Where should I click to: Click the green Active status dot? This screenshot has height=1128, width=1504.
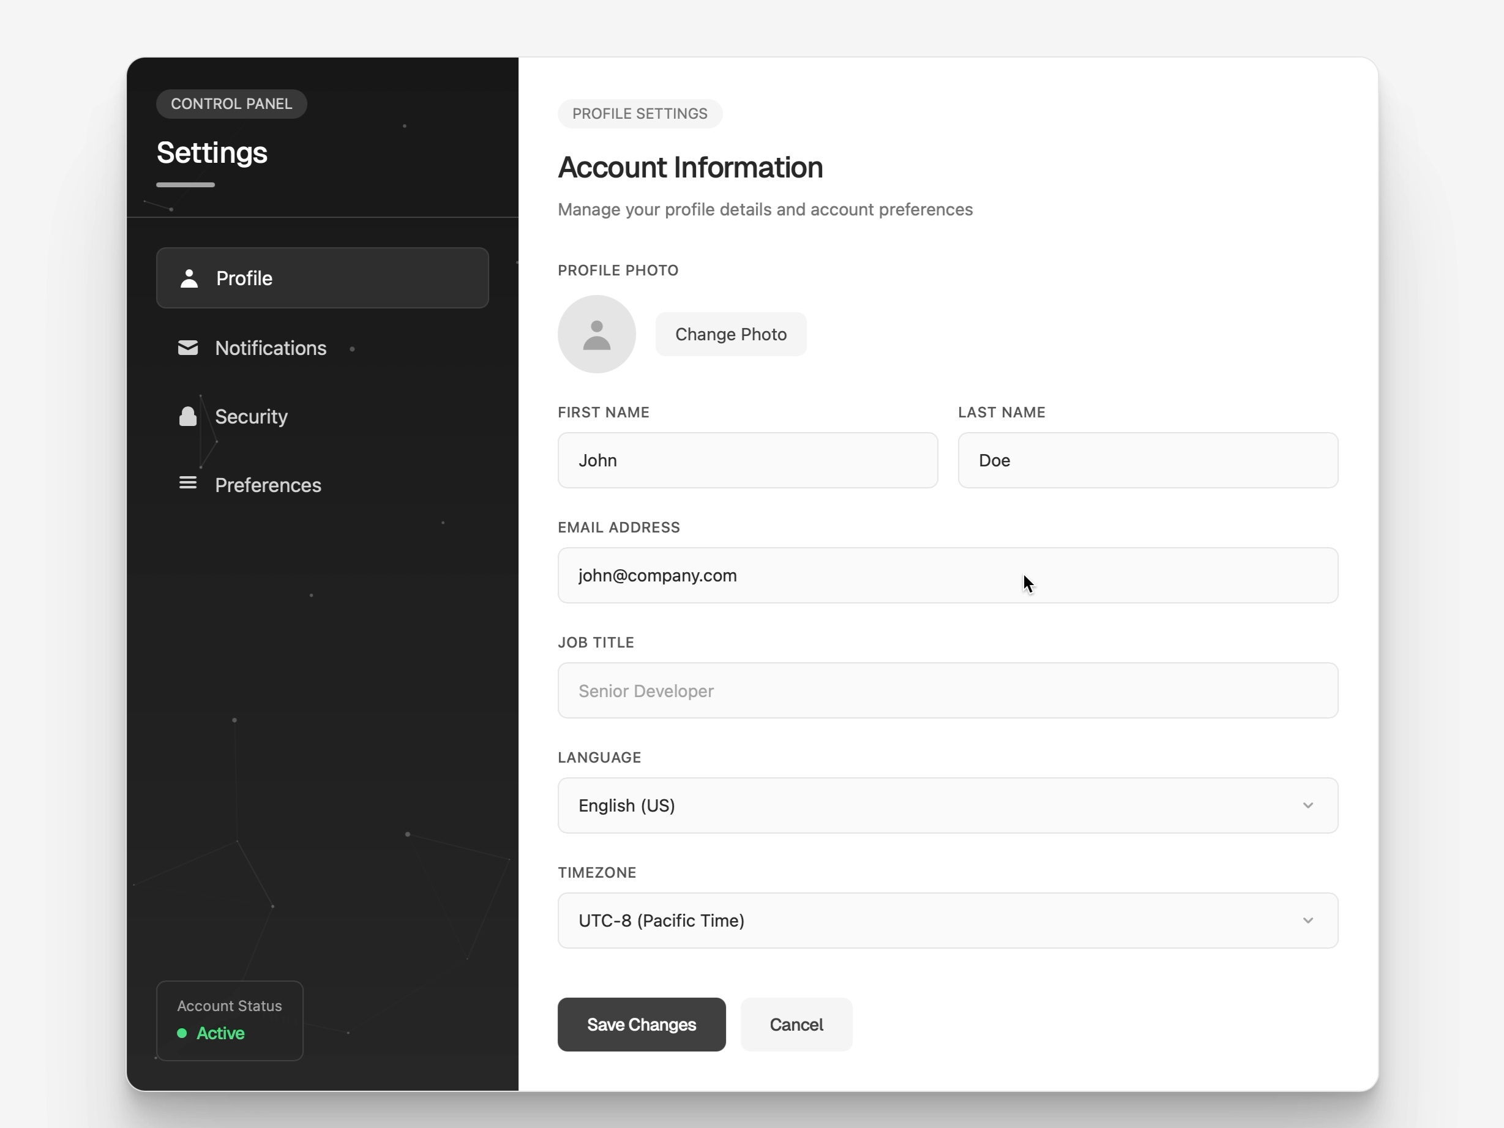tap(182, 1034)
